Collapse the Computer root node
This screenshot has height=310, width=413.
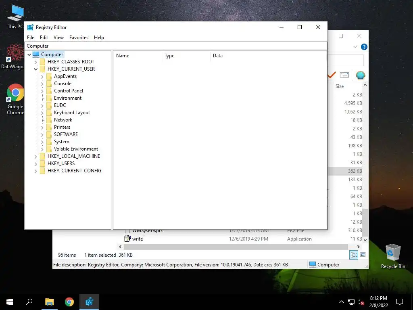click(29, 54)
